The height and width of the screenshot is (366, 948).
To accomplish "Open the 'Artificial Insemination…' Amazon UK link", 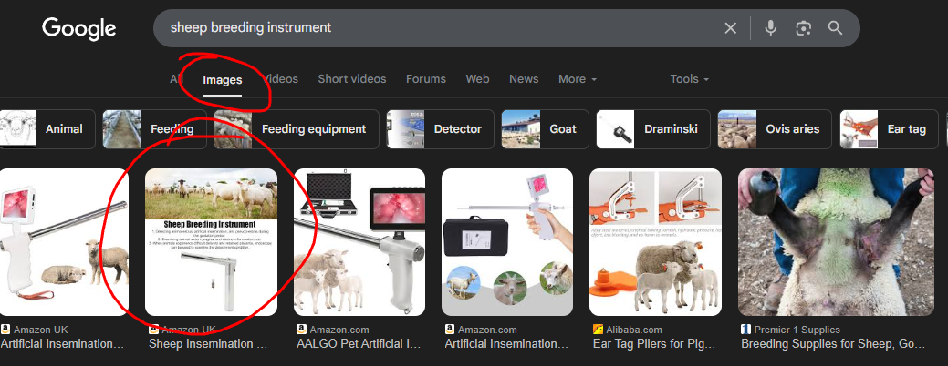I will pos(63,343).
